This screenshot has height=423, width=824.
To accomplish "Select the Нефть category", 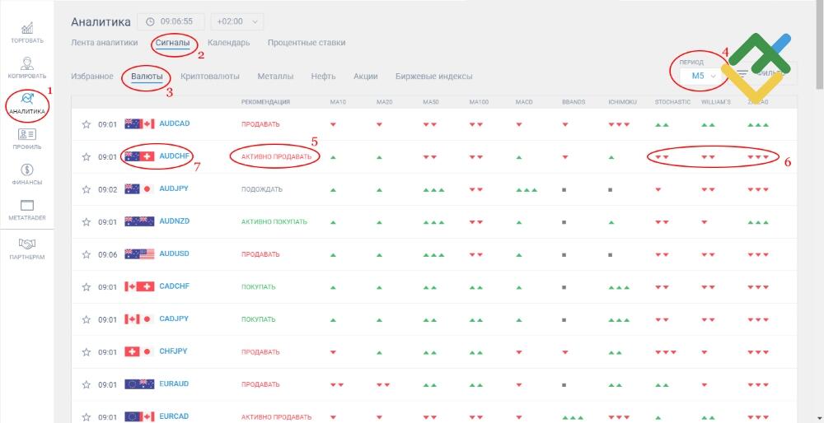I will (x=323, y=76).
